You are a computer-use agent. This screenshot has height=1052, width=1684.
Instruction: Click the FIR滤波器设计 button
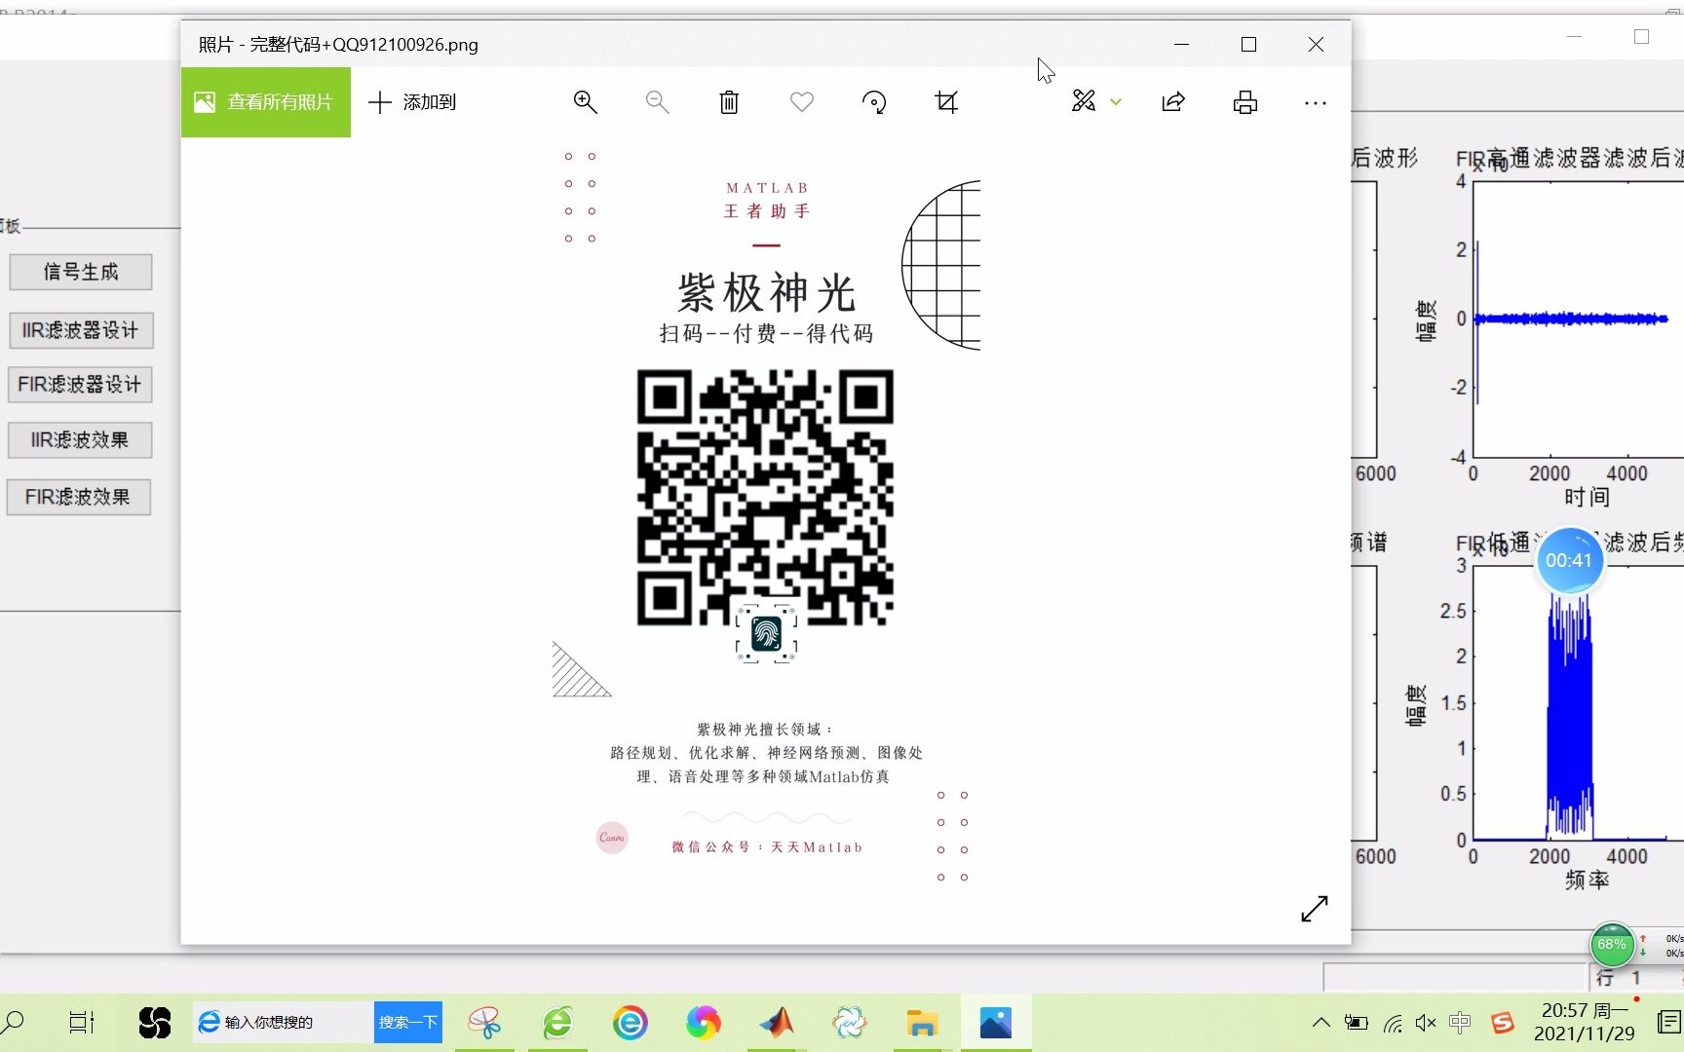coord(80,385)
